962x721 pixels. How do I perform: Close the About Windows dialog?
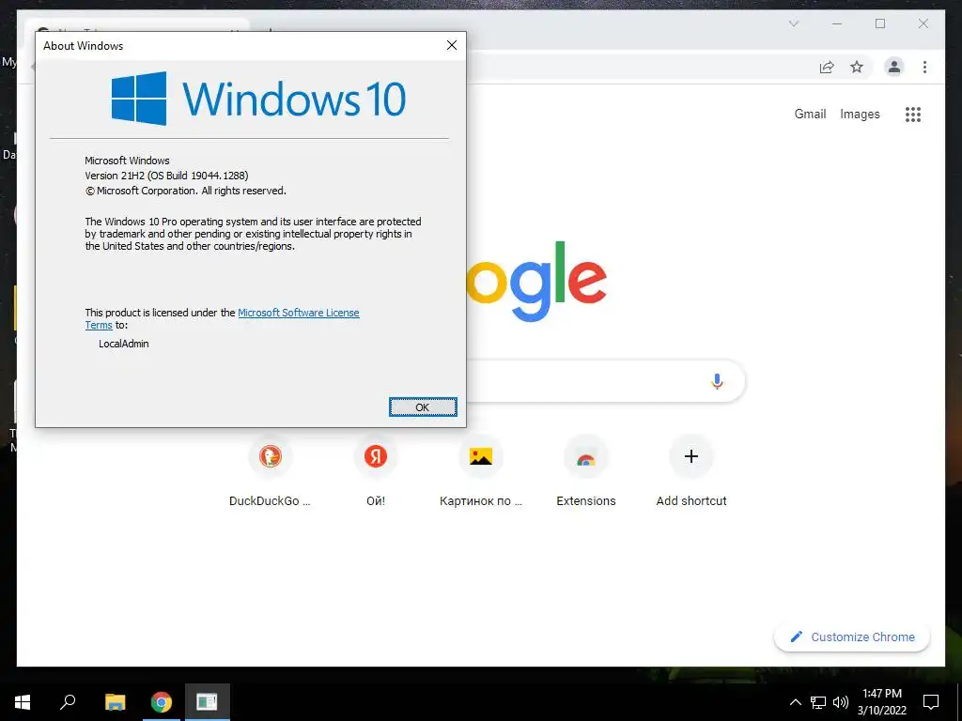[x=452, y=45]
